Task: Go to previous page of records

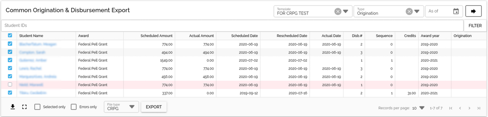Action: pos(460,108)
